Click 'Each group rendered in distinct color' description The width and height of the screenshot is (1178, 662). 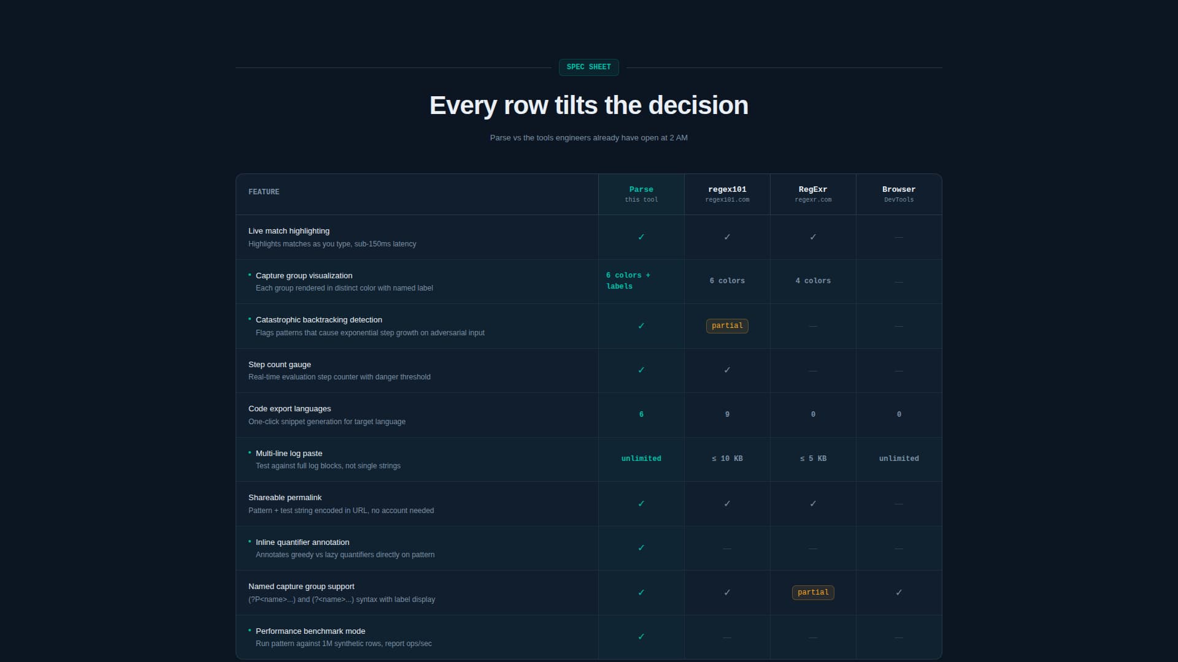coord(344,288)
